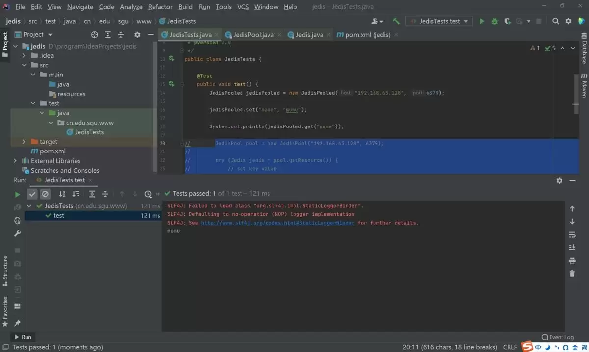Open the slf4j.org StaticLoggerBinder link
589x352 pixels.
click(278, 223)
